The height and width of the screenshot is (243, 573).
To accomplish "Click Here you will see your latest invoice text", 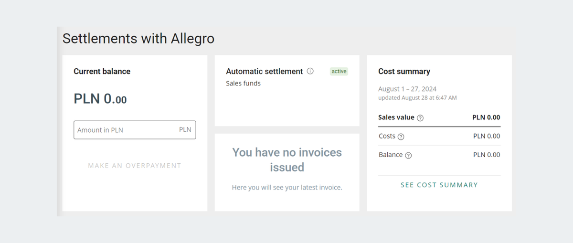I will pos(287,187).
